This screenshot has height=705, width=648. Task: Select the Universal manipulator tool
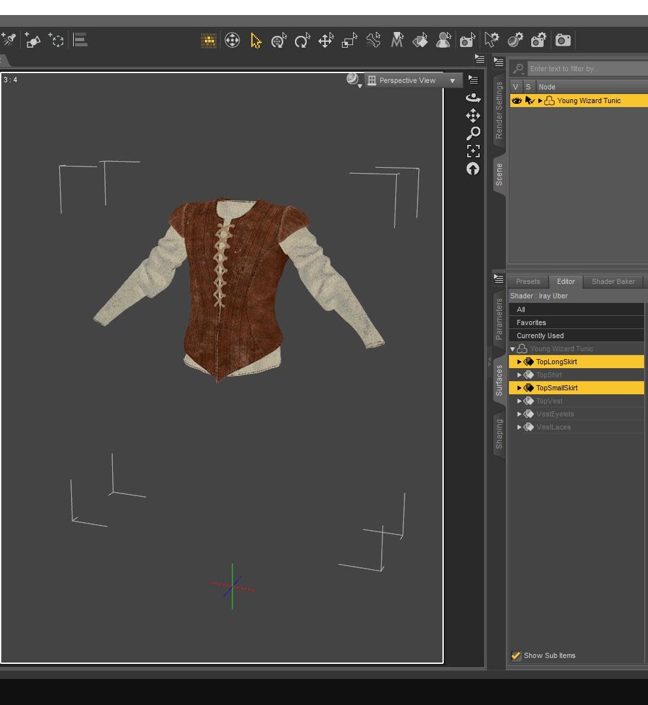[x=279, y=41]
